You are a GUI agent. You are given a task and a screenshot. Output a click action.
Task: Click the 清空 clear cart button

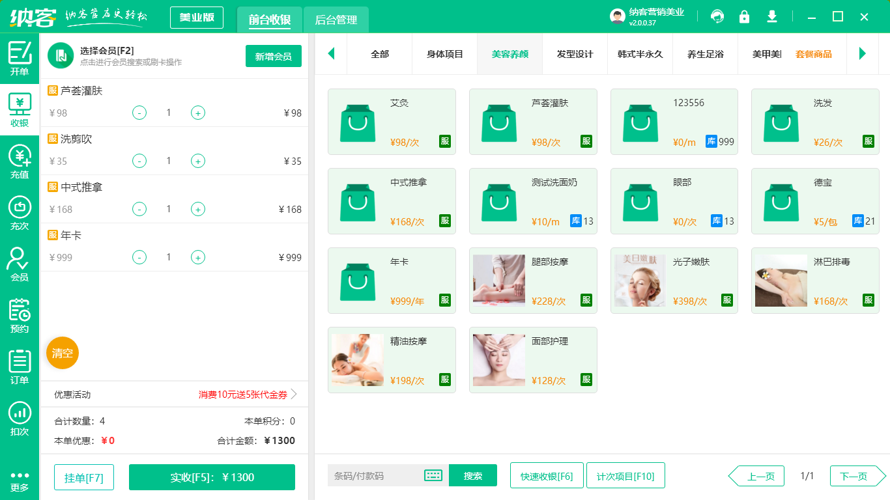(62, 352)
